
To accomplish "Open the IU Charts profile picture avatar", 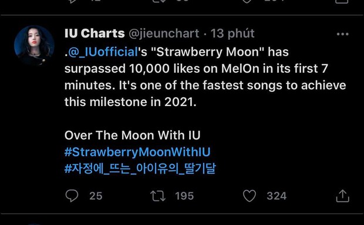I will pyautogui.click(x=34, y=46).
